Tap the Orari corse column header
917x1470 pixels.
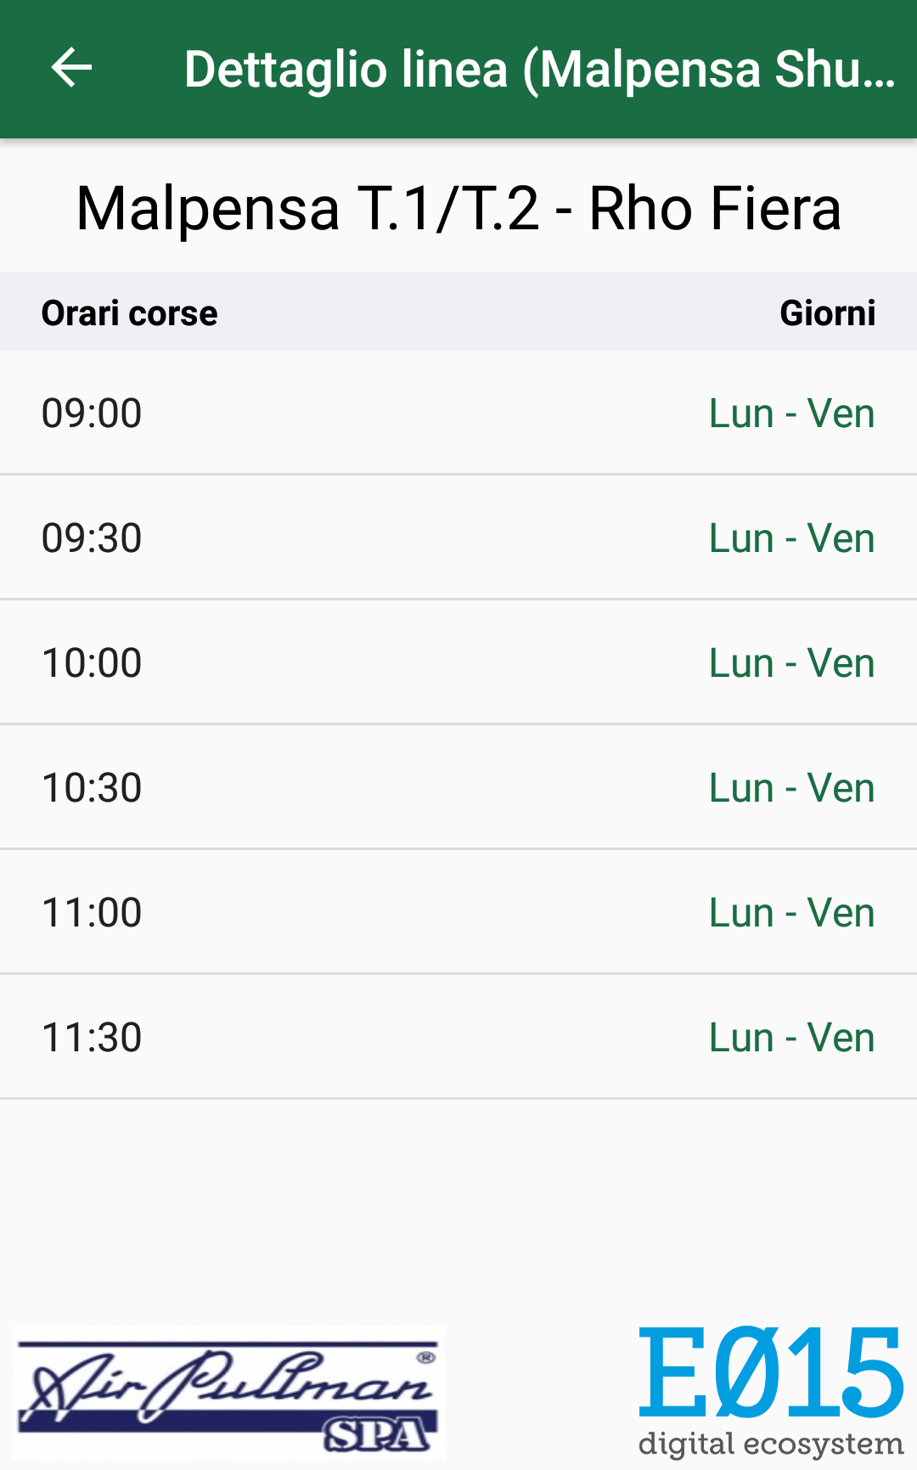point(129,313)
